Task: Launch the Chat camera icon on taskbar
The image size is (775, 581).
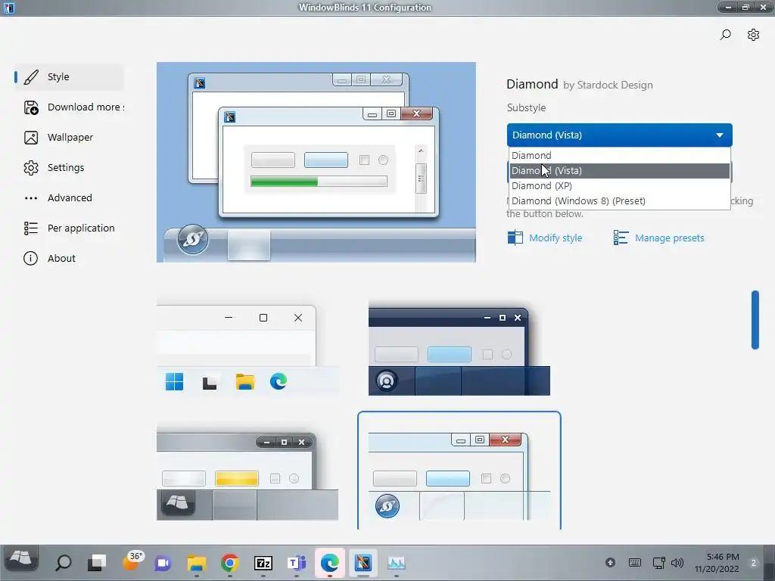Action: [163, 563]
